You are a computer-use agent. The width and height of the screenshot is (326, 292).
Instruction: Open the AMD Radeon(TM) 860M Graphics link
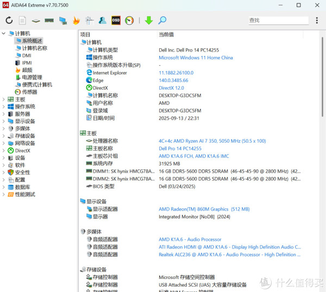point(204,209)
